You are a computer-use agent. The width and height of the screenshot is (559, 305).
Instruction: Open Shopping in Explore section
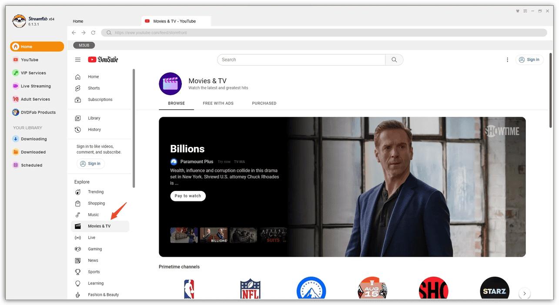tap(100, 203)
